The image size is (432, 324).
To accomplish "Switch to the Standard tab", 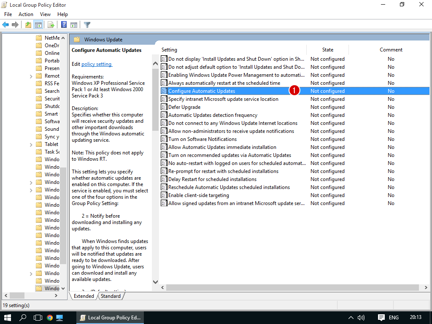I will click(x=111, y=296).
